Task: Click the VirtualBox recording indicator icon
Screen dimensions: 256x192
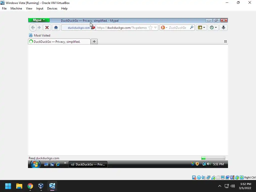Action: click(x=227, y=177)
